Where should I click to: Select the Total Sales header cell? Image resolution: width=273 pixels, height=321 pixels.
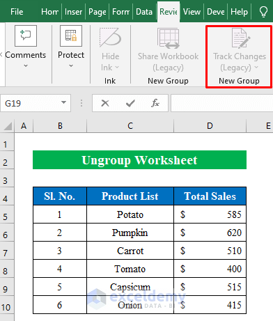[210, 196]
